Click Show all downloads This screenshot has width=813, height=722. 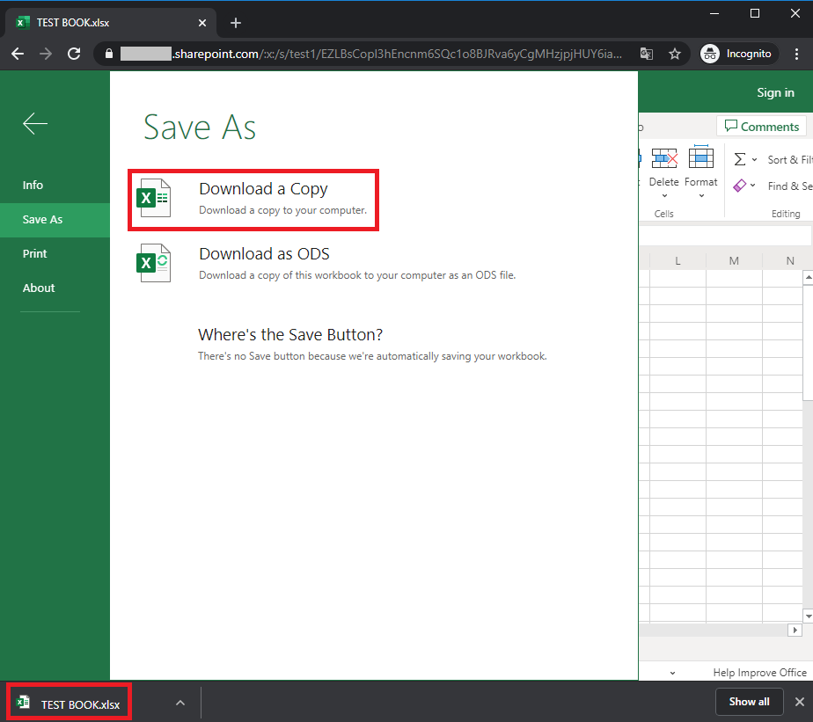coord(750,702)
